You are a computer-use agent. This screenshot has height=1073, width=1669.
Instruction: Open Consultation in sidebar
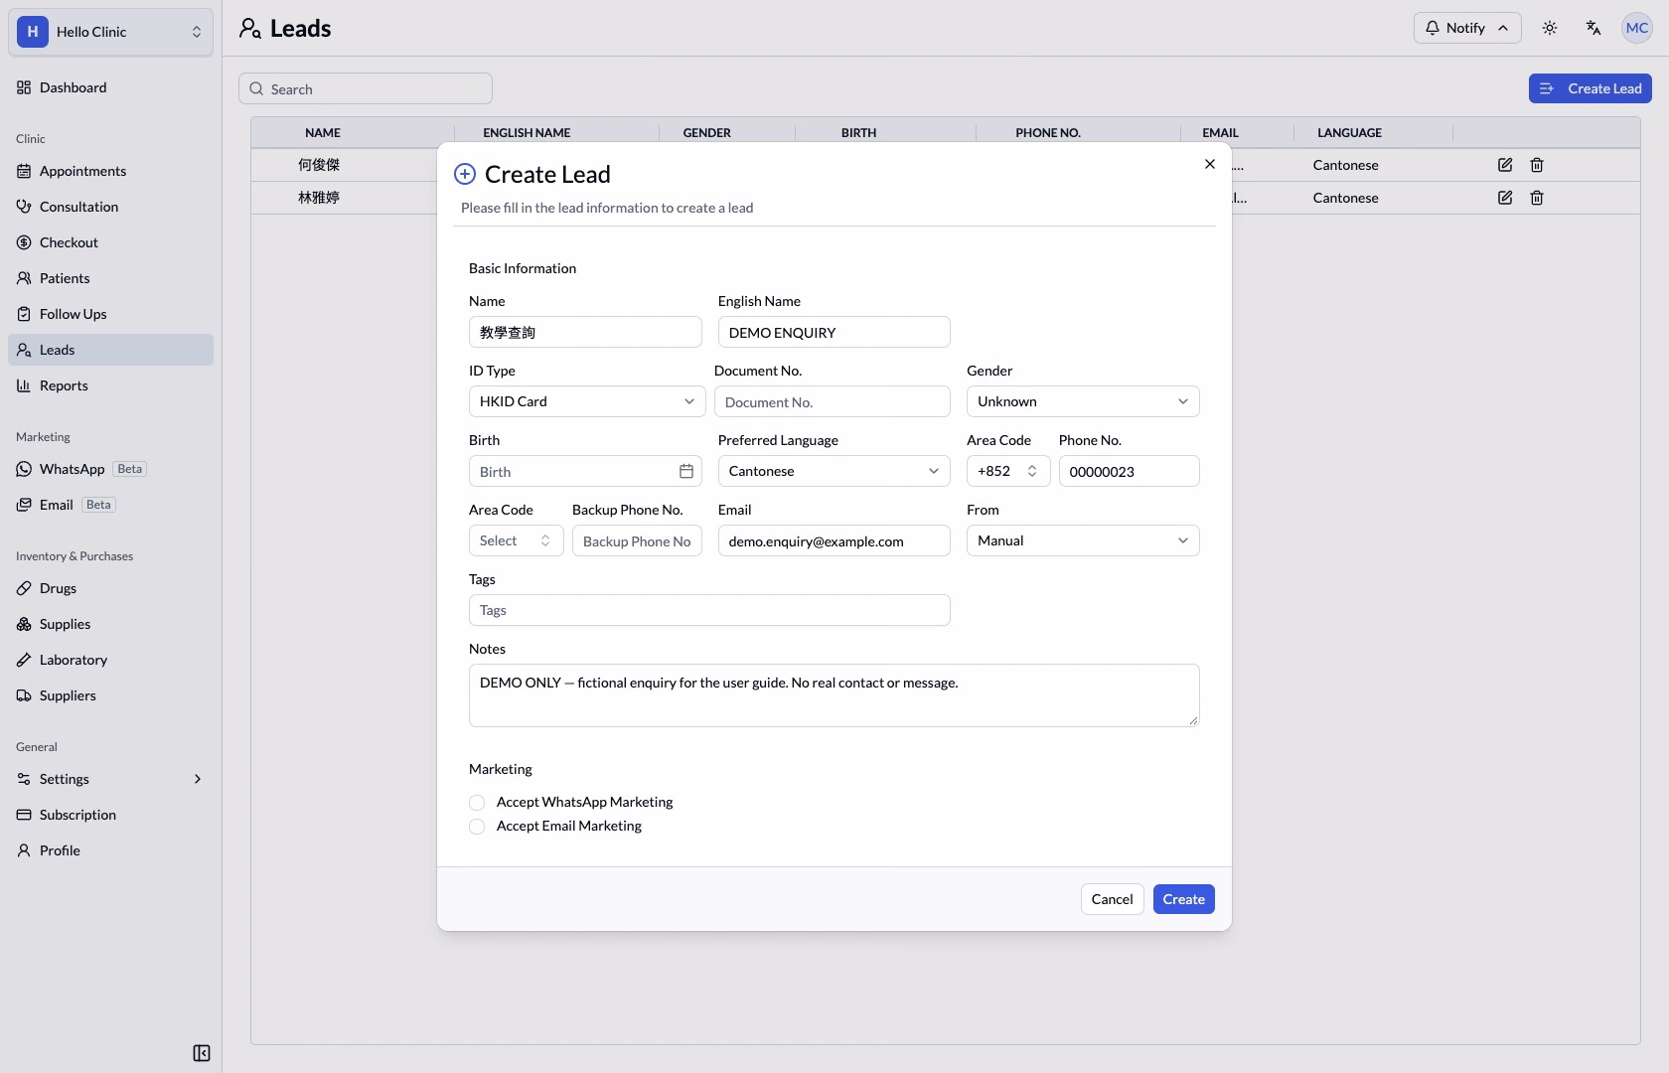coord(110,207)
